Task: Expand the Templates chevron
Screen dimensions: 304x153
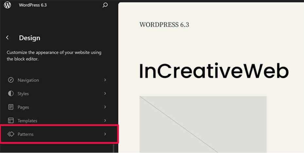Action: pos(105,120)
